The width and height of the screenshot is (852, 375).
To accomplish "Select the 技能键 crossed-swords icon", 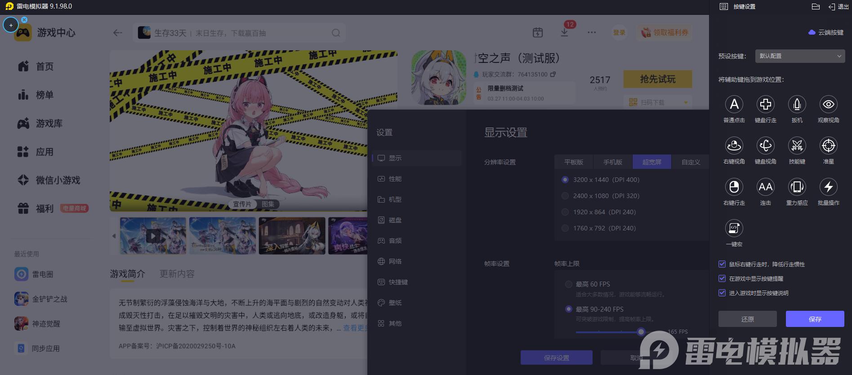I will point(797,146).
